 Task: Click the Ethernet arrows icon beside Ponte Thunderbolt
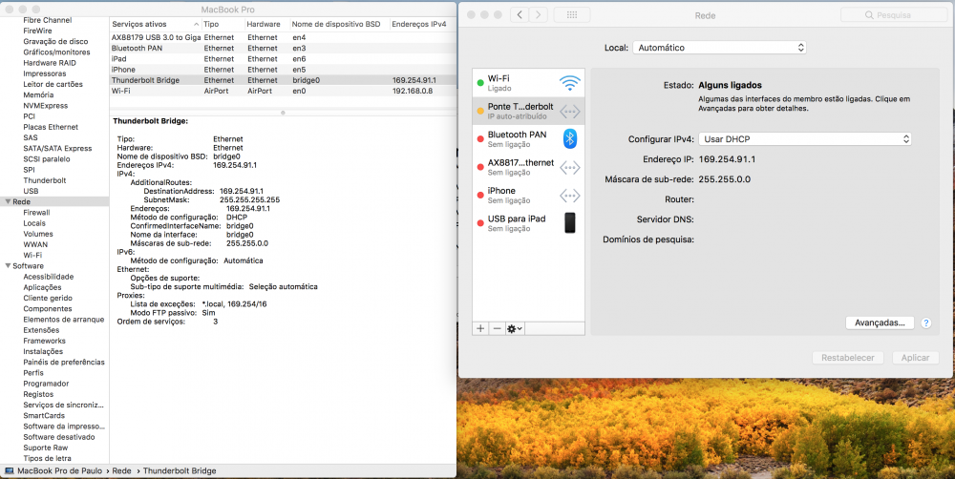(x=569, y=112)
